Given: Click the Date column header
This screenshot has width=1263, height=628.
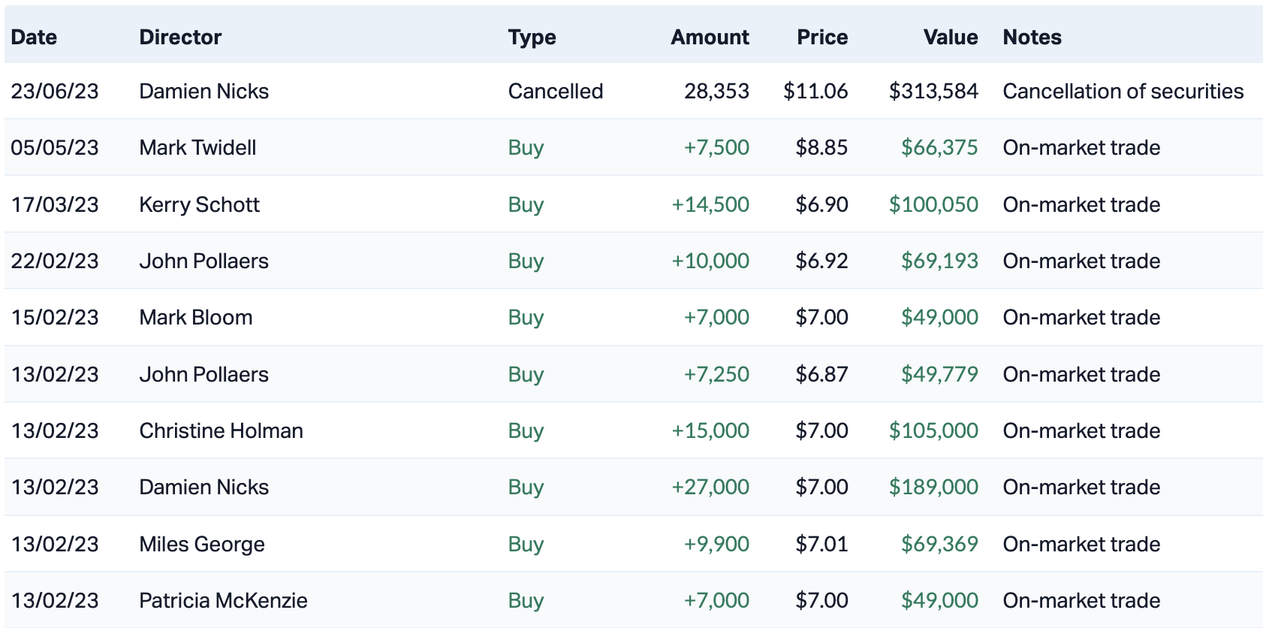Looking at the screenshot, I should click(34, 37).
